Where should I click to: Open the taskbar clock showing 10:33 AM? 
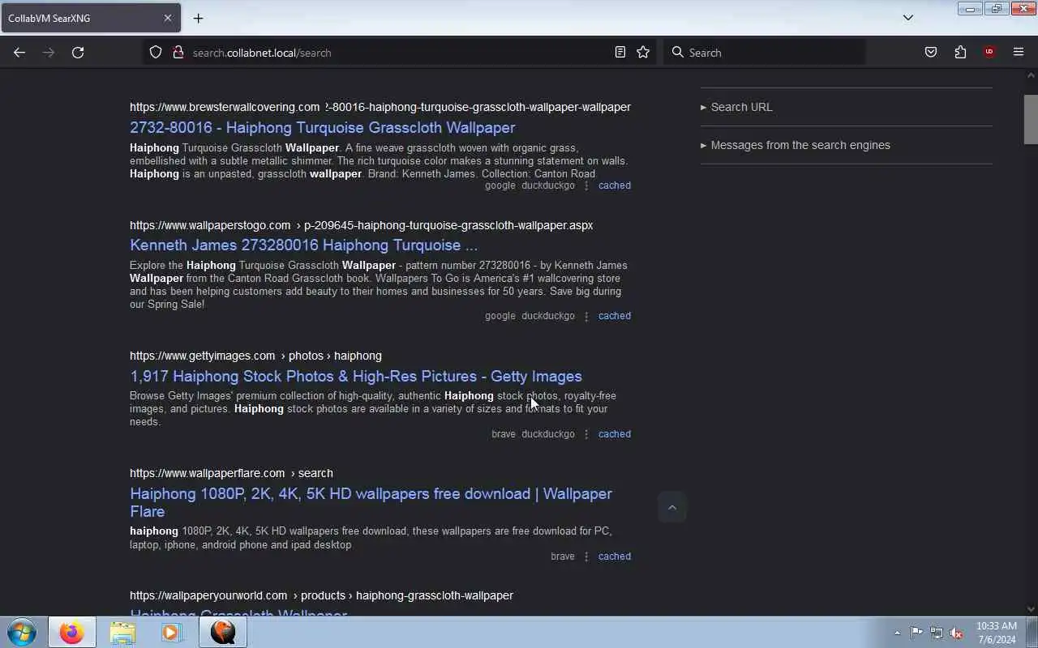click(997, 633)
